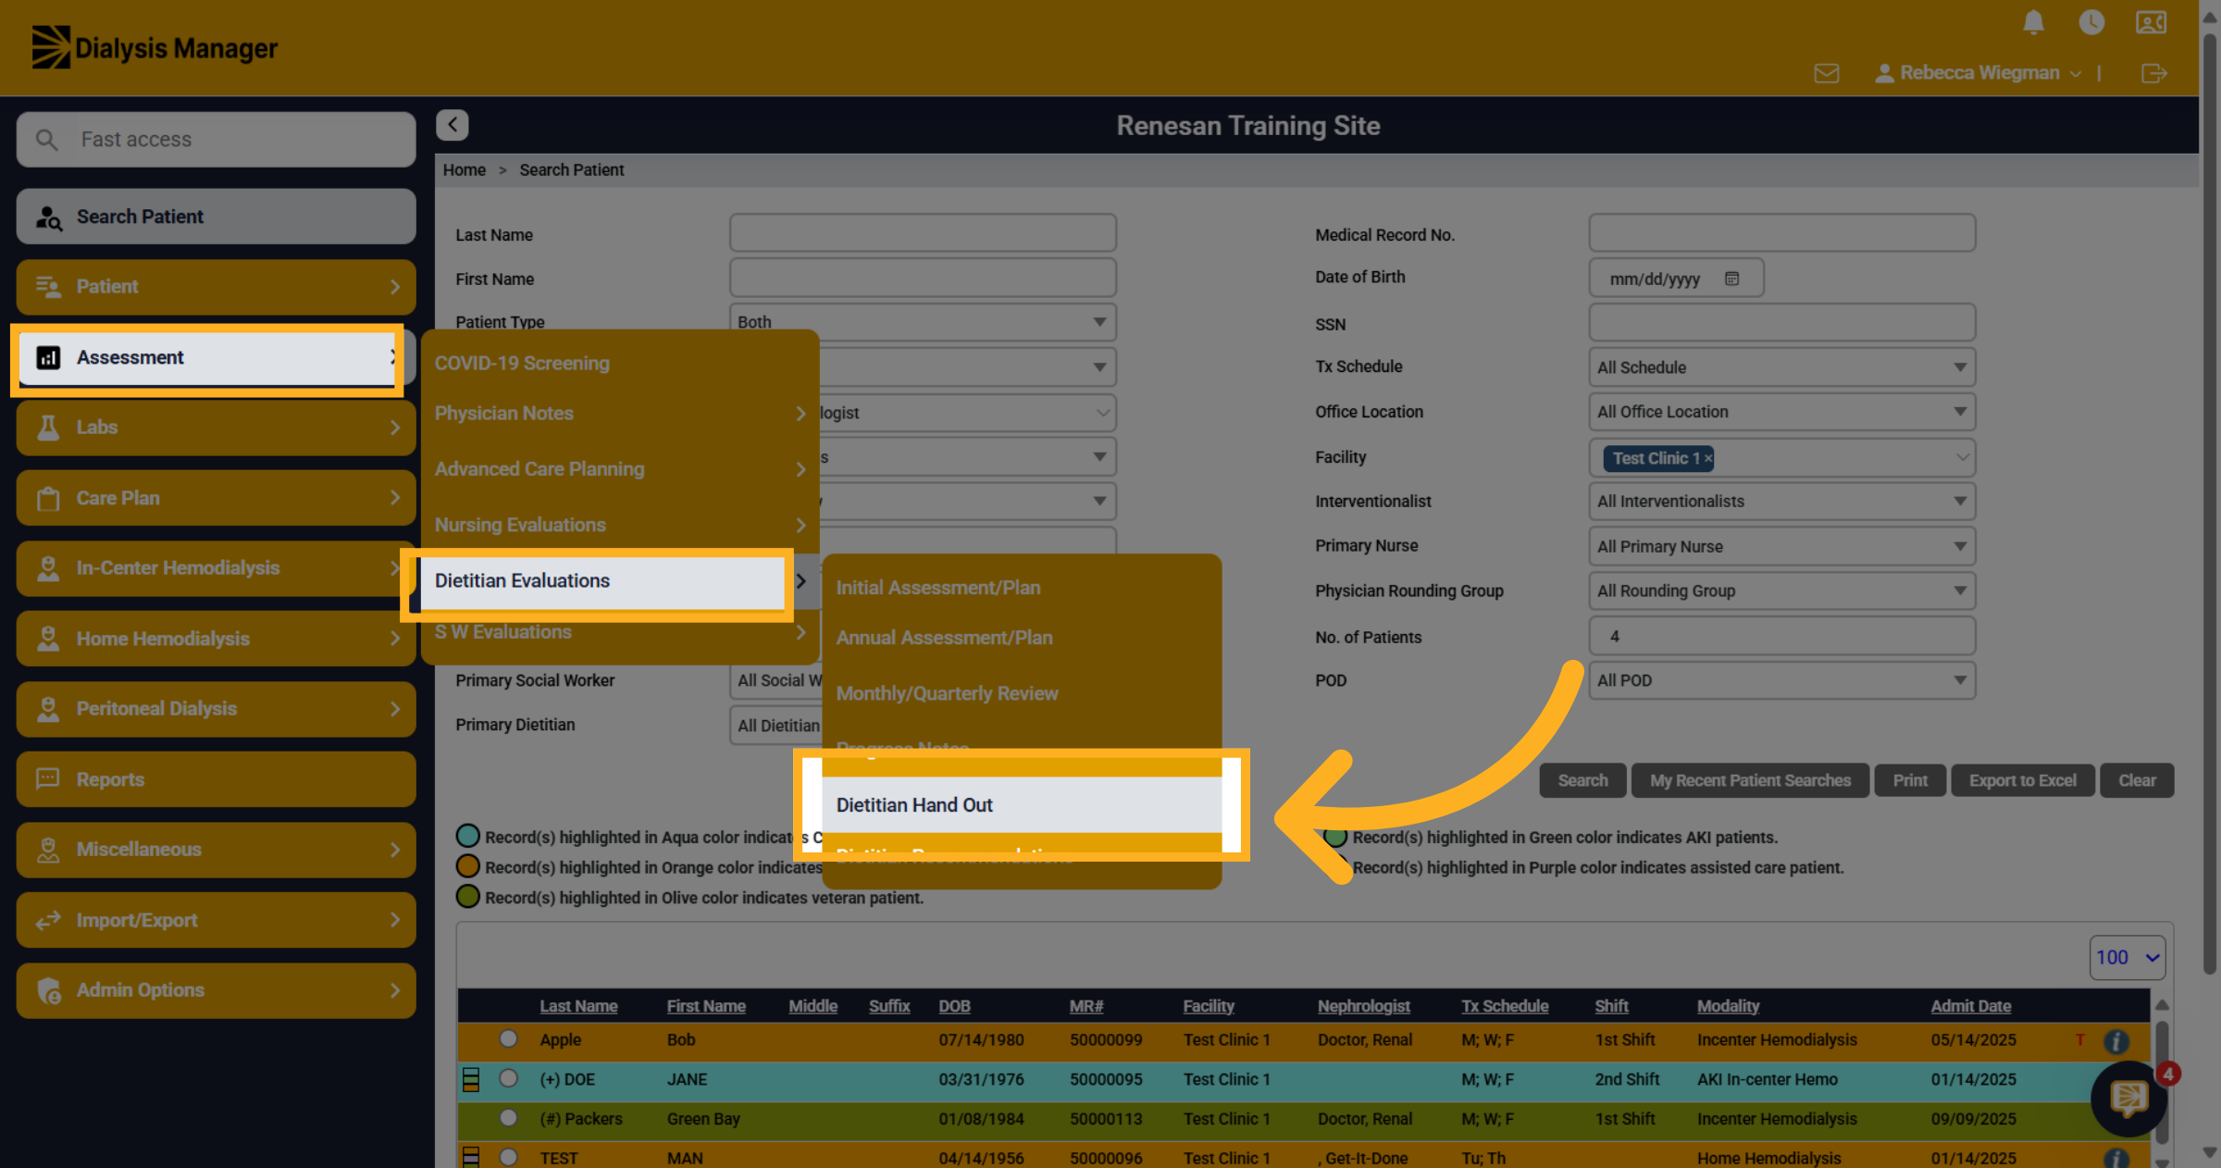Select radio button for Packers Green Bay
Image resolution: width=2221 pixels, height=1168 pixels.
pyautogui.click(x=508, y=1118)
